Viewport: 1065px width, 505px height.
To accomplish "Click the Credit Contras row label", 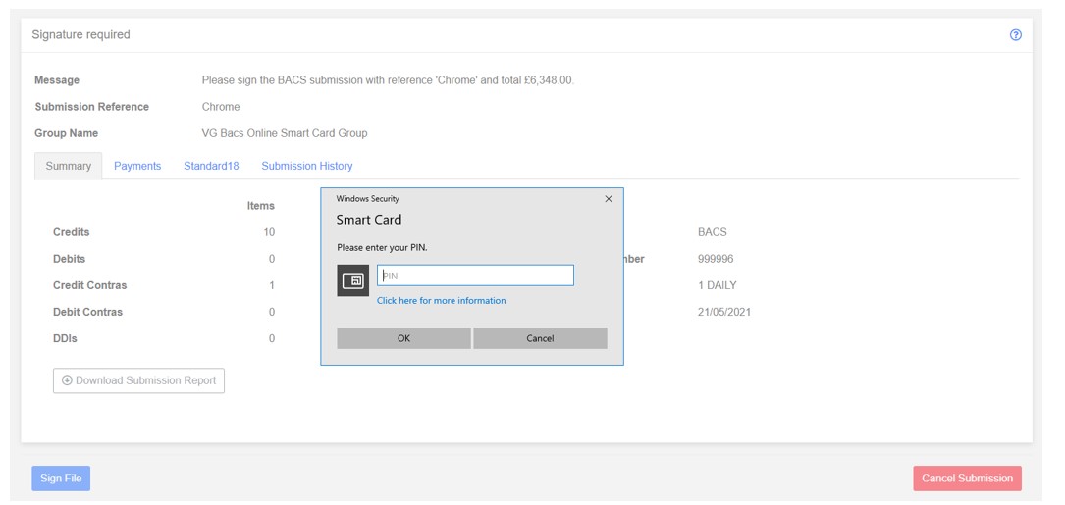I will [x=89, y=285].
